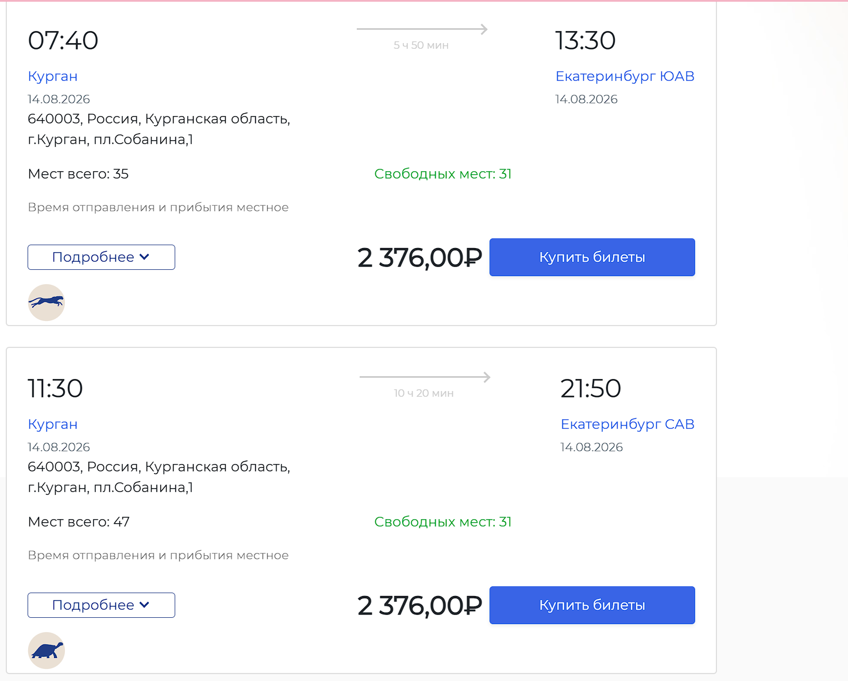848x681 pixels.
Task: Select the 21:50 arrival time
Action: tap(591, 389)
